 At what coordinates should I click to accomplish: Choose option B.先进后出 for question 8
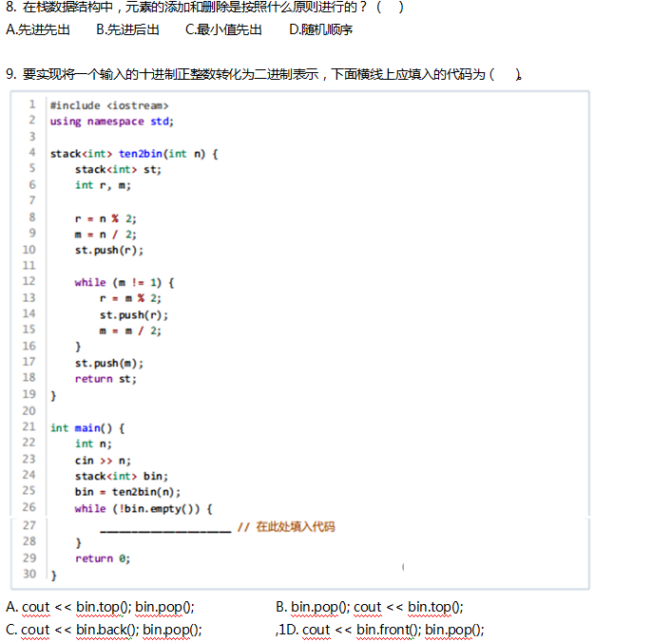(x=128, y=29)
